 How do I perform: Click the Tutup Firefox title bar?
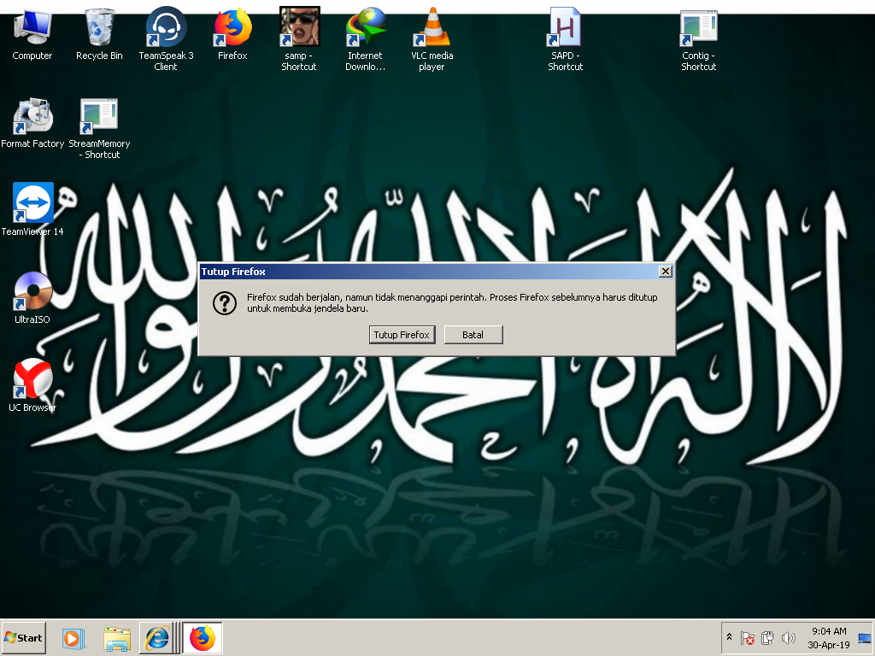point(429,271)
